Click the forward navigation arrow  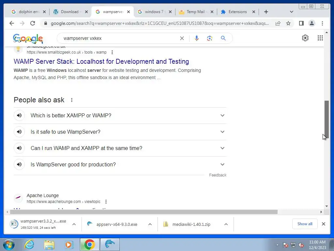[x=22, y=23]
